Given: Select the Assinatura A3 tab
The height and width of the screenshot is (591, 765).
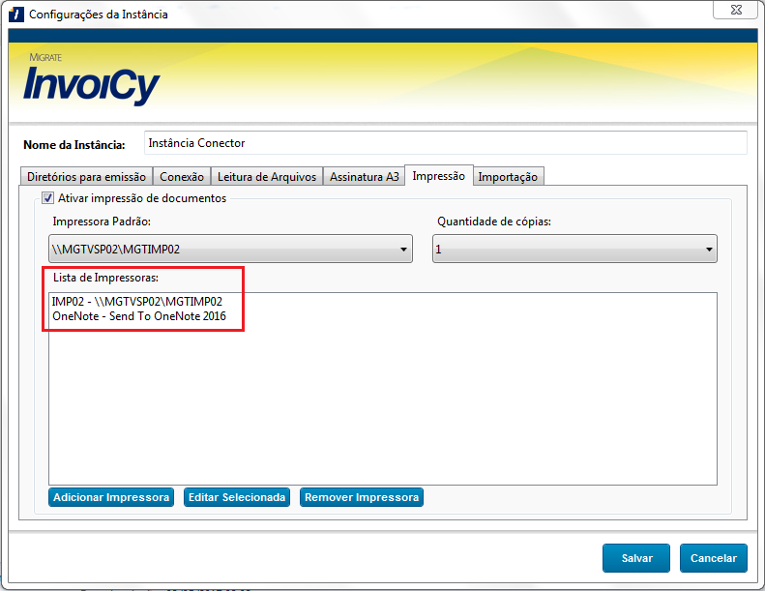Looking at the screenshot, I should [364, 177].
